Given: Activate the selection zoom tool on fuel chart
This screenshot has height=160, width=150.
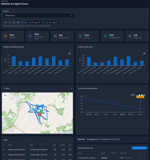Looking at the screenshot, I should tap(137, 95).
